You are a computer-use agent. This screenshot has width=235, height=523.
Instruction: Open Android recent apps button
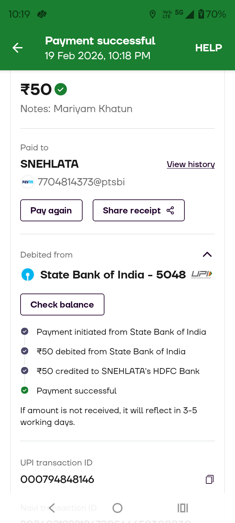[182, 508]
